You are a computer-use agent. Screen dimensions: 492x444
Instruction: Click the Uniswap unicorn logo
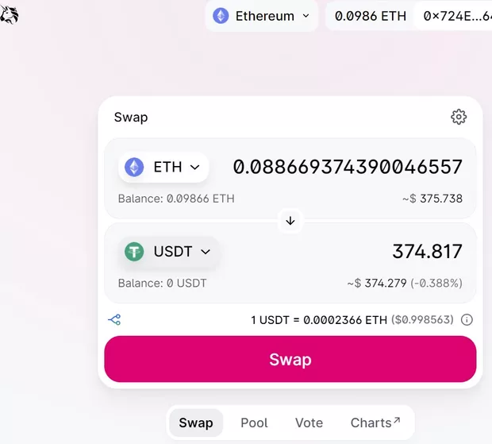[x=10, y=14]
